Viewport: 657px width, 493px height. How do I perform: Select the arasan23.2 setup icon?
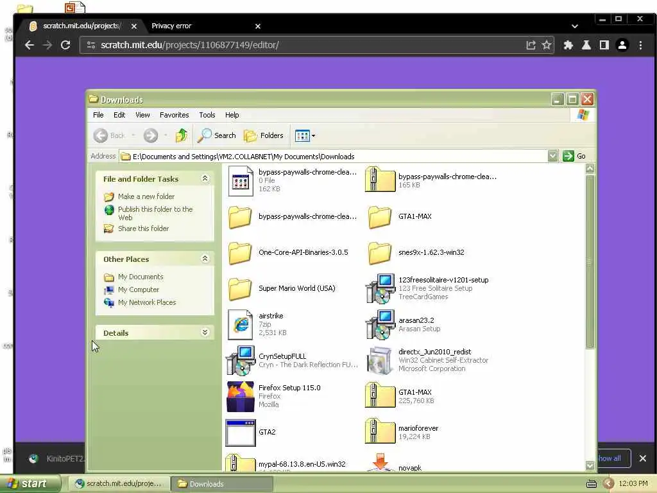[x=380, y=324]
